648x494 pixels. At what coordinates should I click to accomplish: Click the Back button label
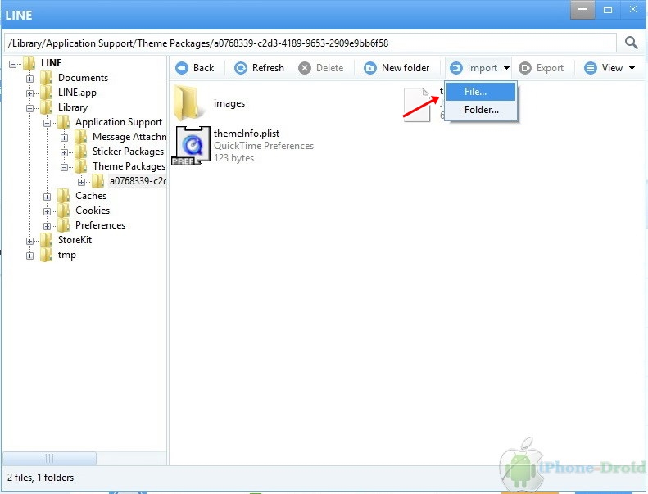pos(203,68)
